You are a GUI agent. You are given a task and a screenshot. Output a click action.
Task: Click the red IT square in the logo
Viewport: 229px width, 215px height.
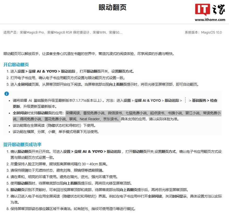[202, 10]
